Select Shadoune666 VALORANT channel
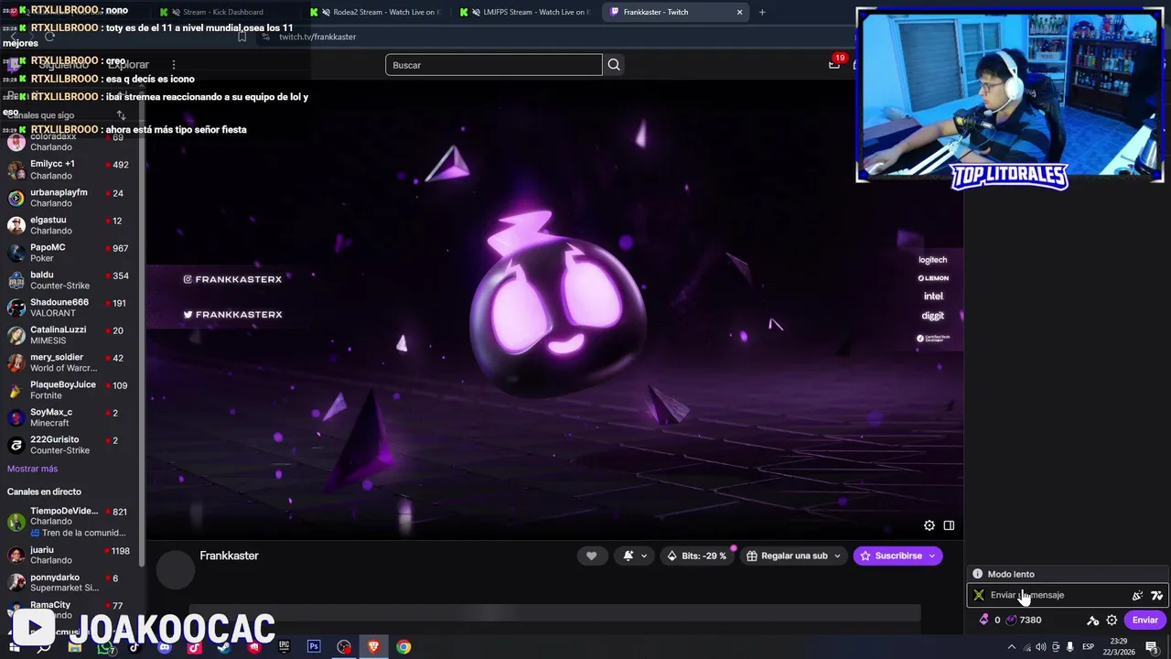This screenshot has width=1171, height=659. pyautogui.click(x=71, y=308)
